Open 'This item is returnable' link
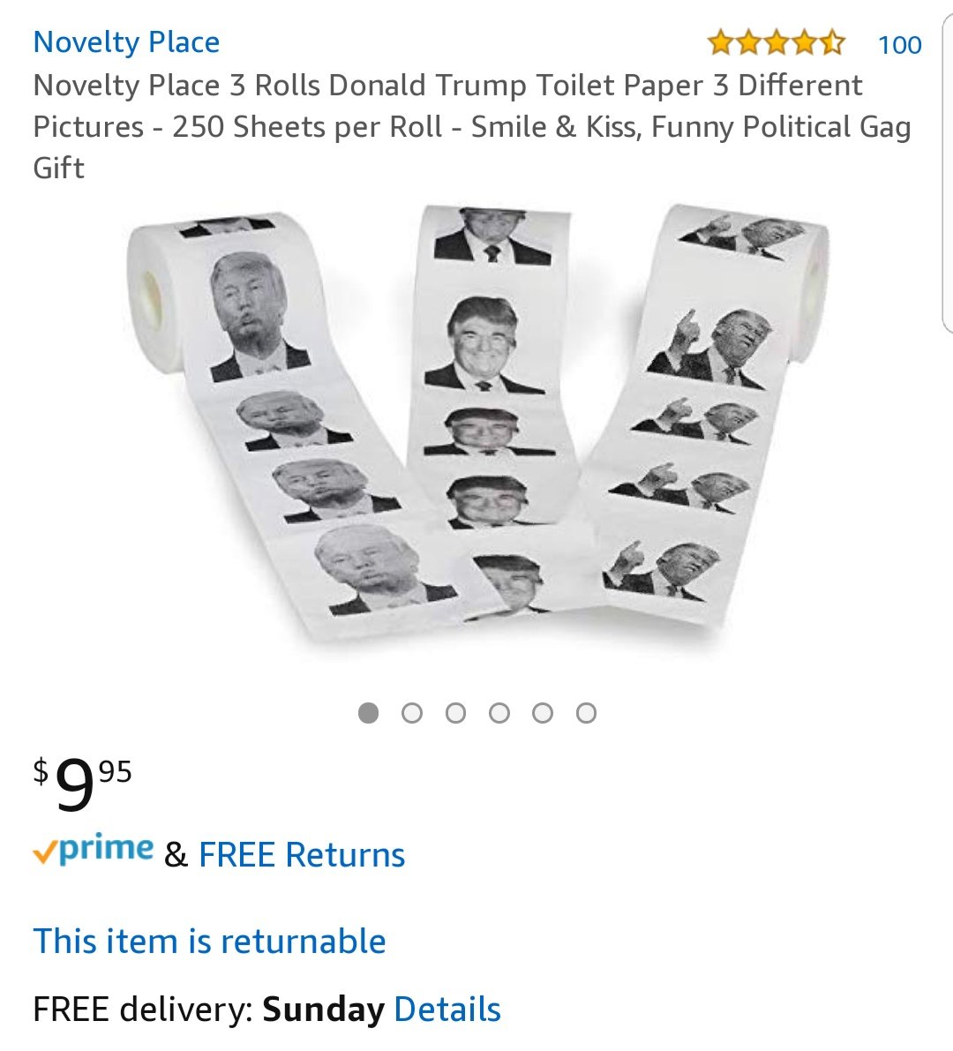This screenshot has height=1051, width=953. pyautogui.click(x=210, y=941)
